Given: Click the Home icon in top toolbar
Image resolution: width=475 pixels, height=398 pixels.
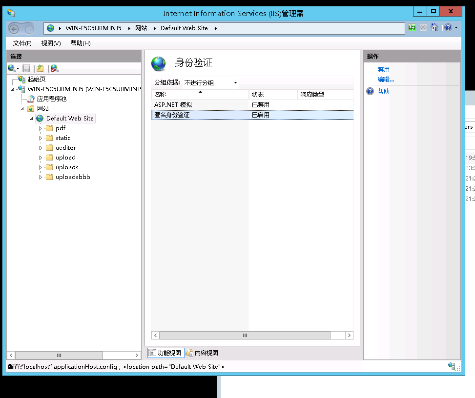Looking at the screenshot, I should (x=434, y=27).
